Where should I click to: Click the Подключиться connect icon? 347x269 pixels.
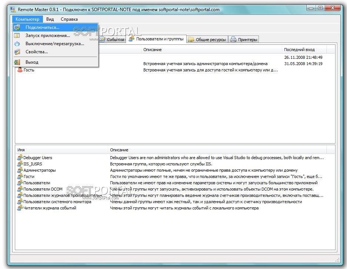pyautogui.click(x=17, y=28)
